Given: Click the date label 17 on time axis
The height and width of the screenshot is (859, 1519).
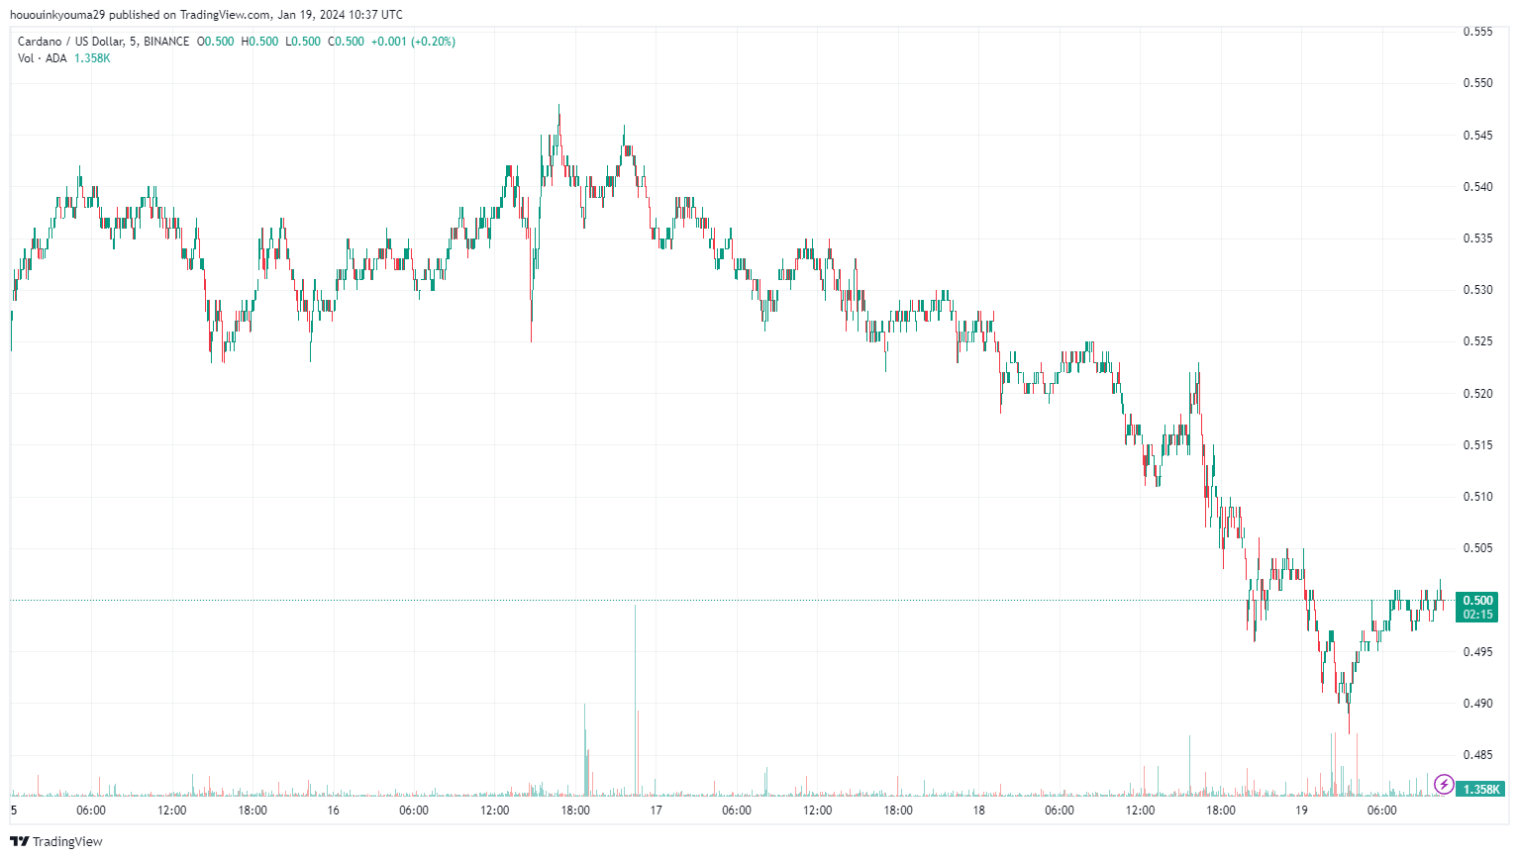Looking at the screenshot, I should [657, 811].
